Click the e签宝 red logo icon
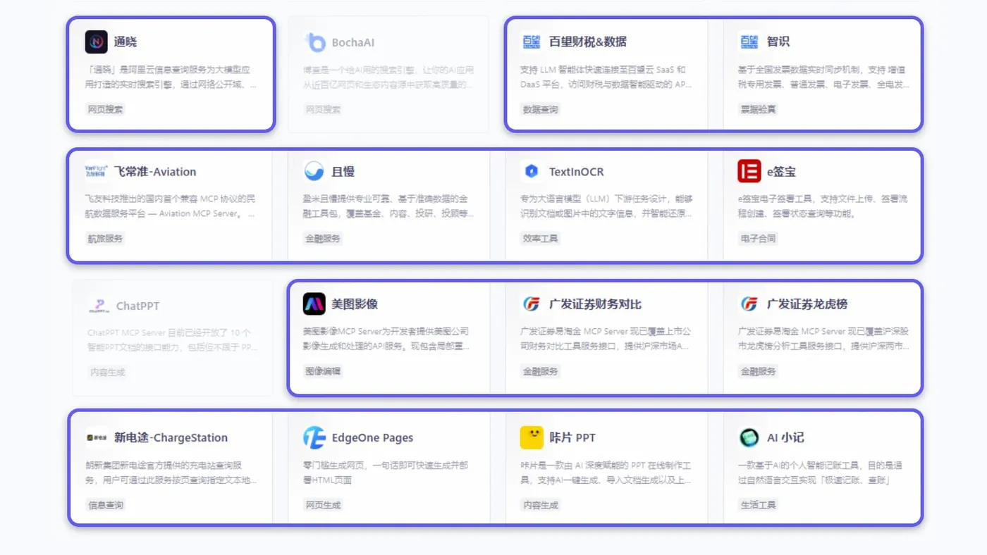The height and width of the screenshot is (555, 987). 749,171
